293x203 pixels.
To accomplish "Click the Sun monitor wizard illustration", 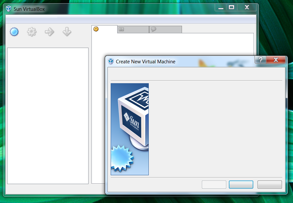I will coord(130,129).
